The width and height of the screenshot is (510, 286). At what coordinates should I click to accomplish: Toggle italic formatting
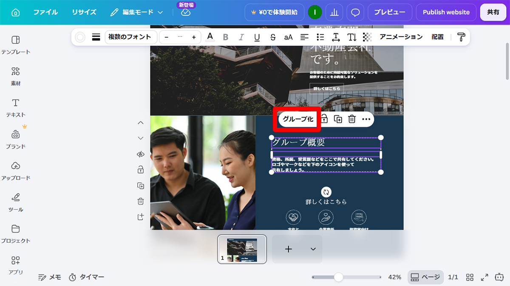coord(241,37)
